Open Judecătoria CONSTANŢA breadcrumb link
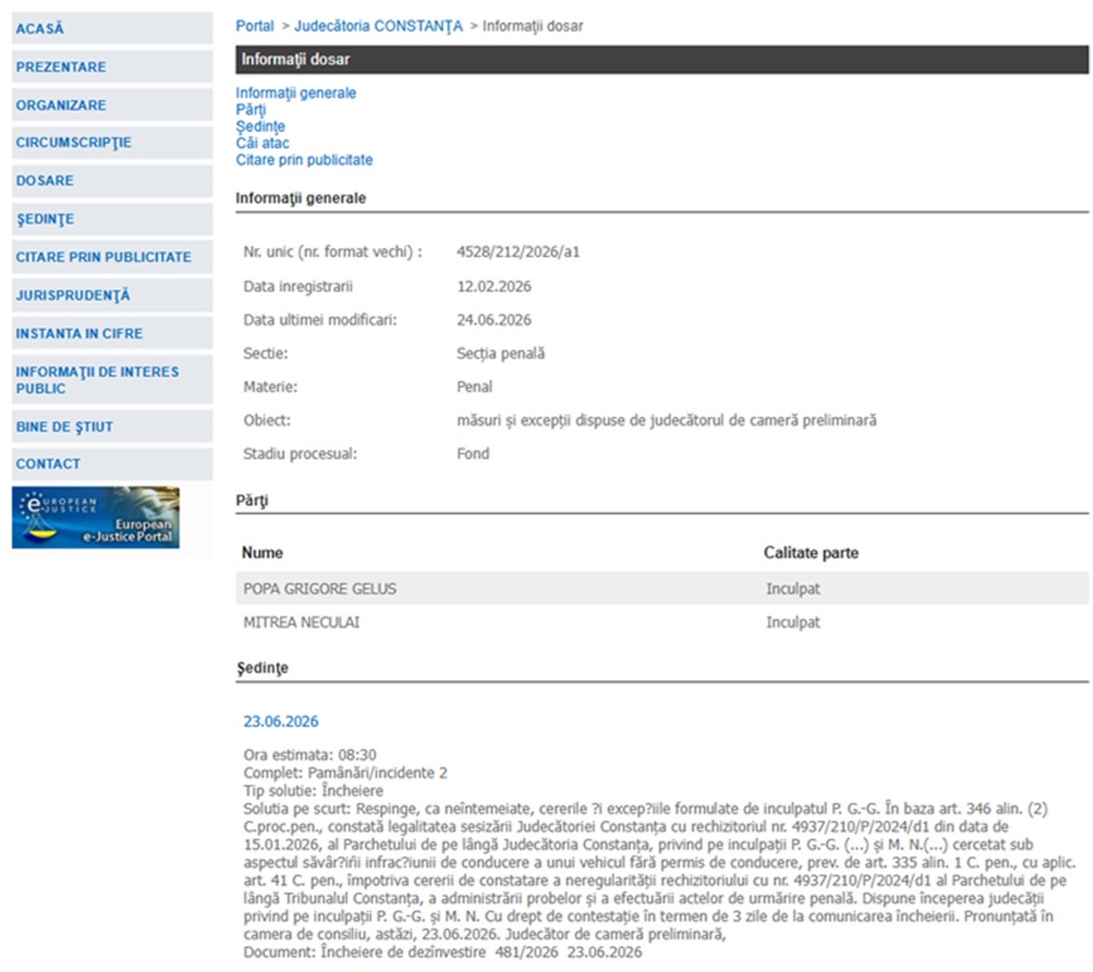The image size is (1093, 972). click(379, 26)
